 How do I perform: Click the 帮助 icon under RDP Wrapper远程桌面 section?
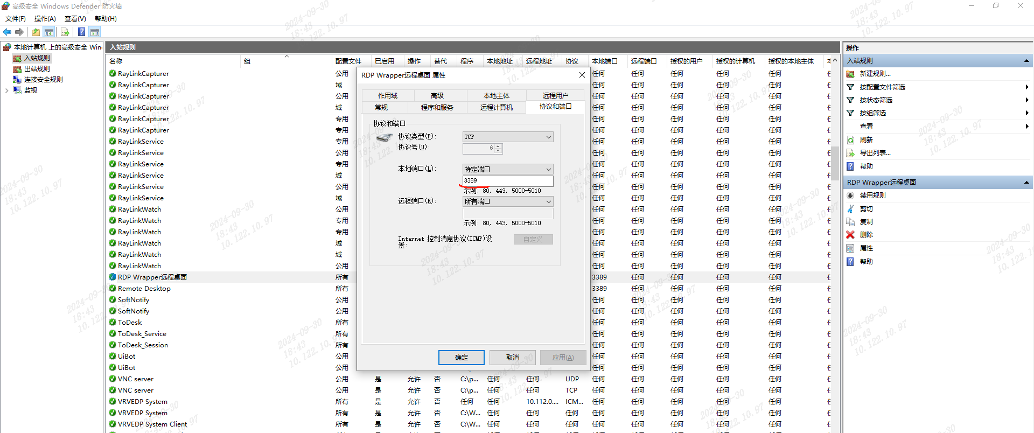click(x=850, y=262)
